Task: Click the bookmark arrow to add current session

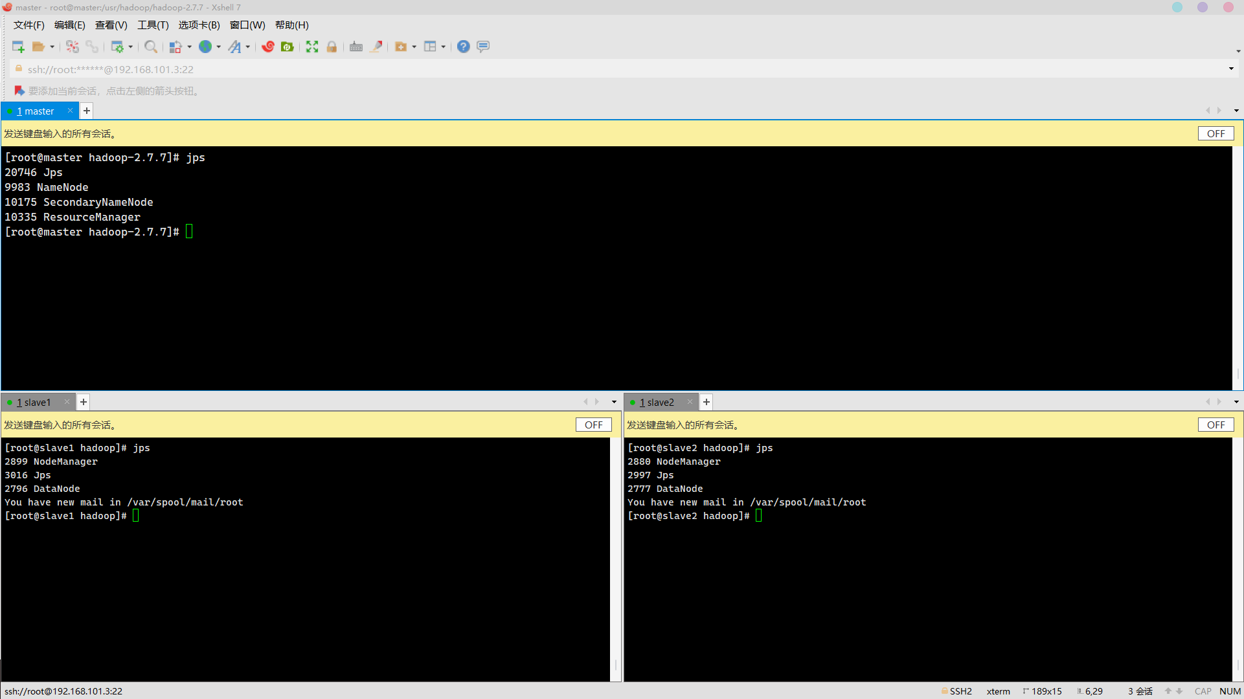Action: point(19,91)
